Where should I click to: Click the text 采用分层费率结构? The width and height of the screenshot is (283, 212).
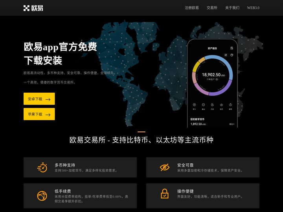68,197
